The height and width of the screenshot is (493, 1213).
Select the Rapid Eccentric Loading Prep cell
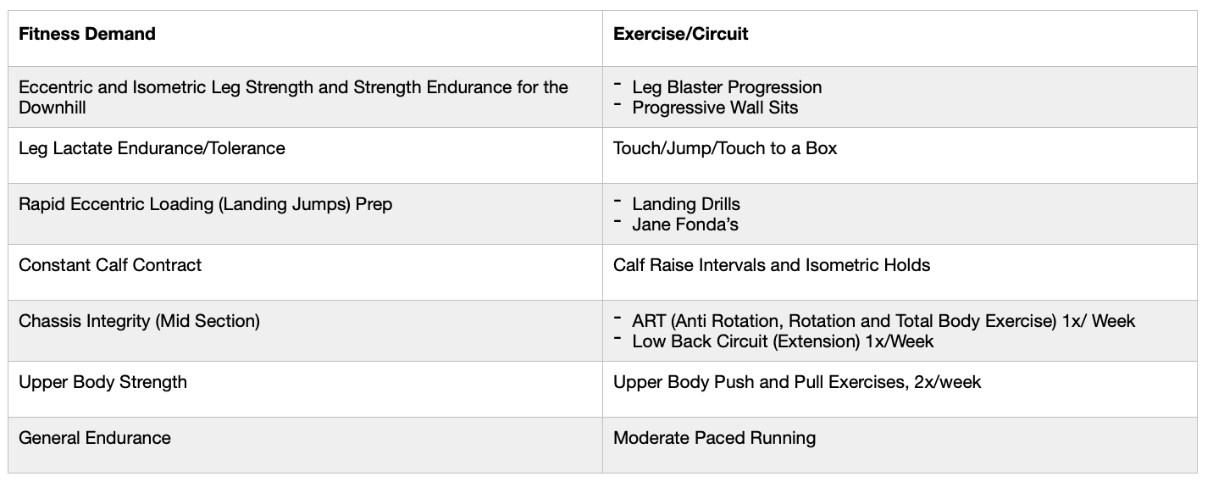click(205, 205)
